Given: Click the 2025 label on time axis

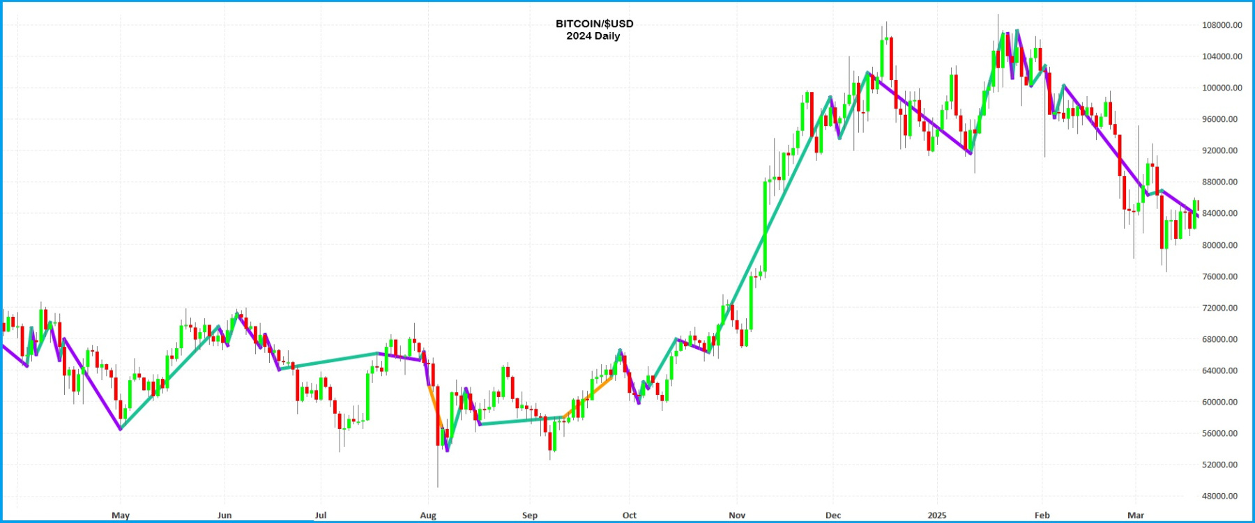Looking at the screenshot, I should click(937, 515).
